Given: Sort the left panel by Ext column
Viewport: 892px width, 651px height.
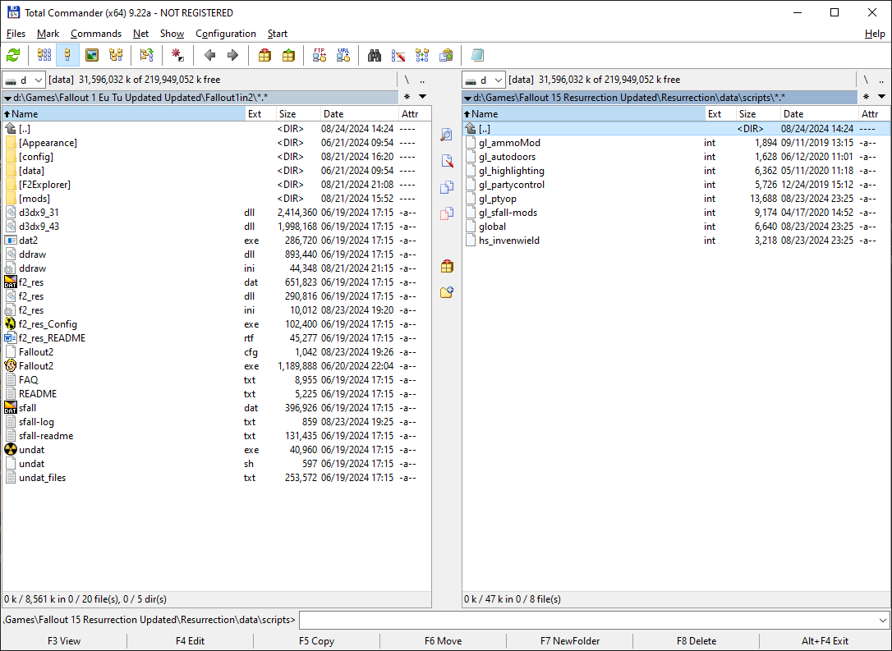Looking at the screenshot, I should pyautogui.click(x=260, y=114).
